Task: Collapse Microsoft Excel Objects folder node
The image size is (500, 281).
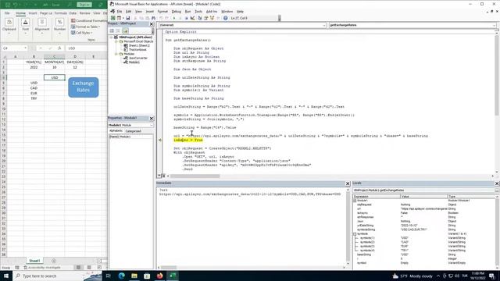Action: tap(116, 41)
